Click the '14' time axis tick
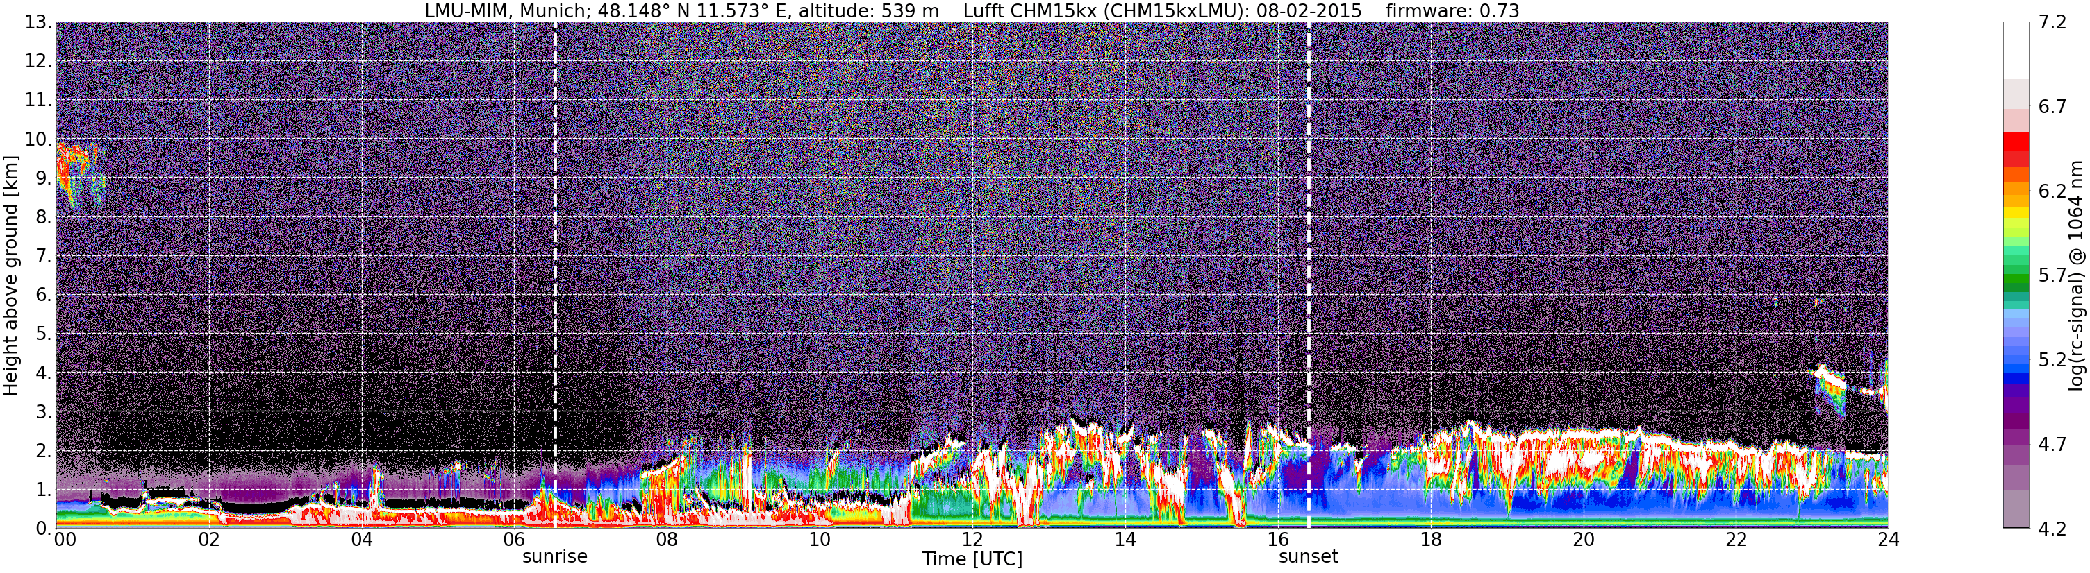Image resolution: width=2090 pixels, height=573 pixels. coord(1125,540)
